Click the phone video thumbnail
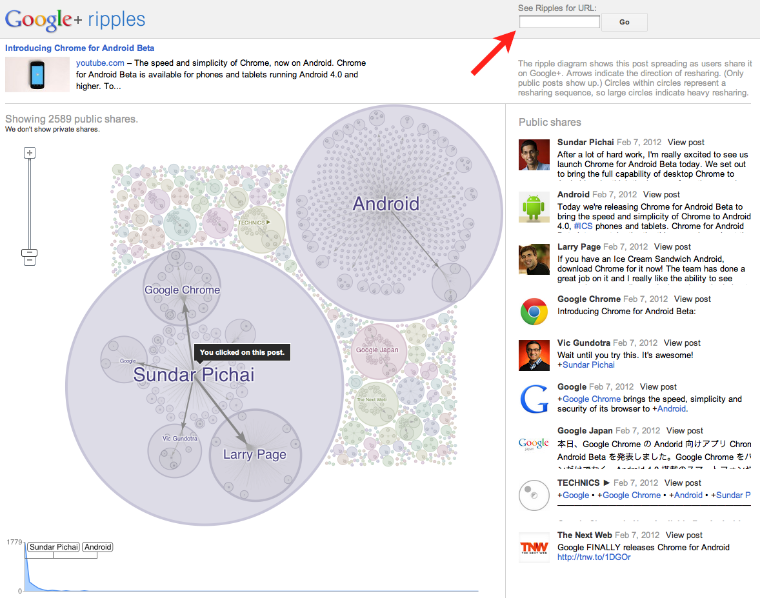The image size is (760, 598). (x=37, y=75)
